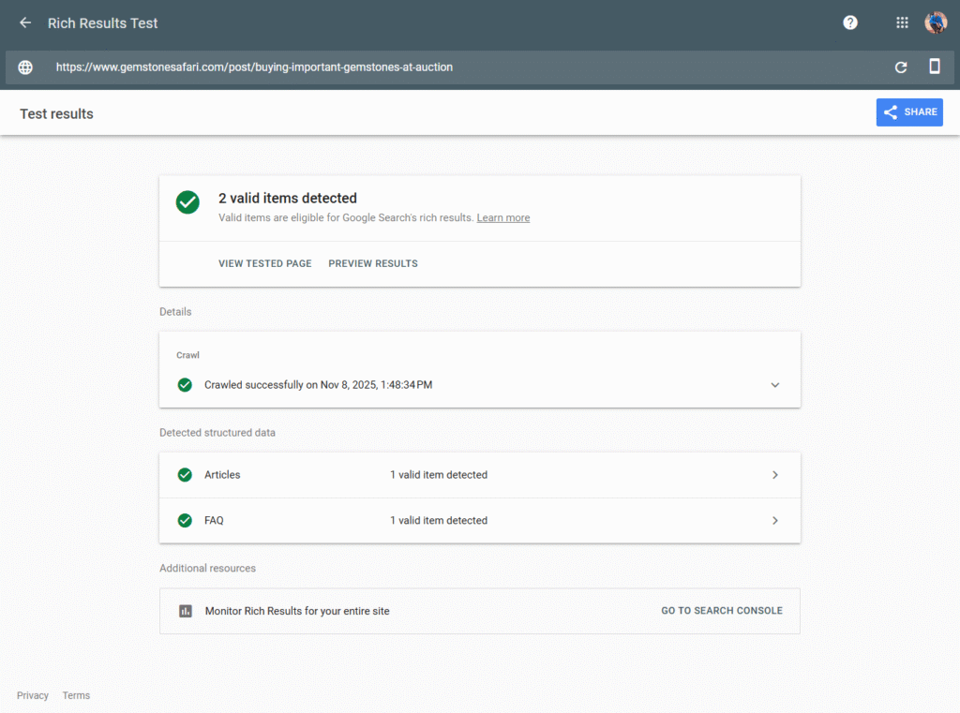This screenshot has height=713, width=960.
Task: Click the blue SHARE button
Action: pyautogui.click(x=908, y=111)
